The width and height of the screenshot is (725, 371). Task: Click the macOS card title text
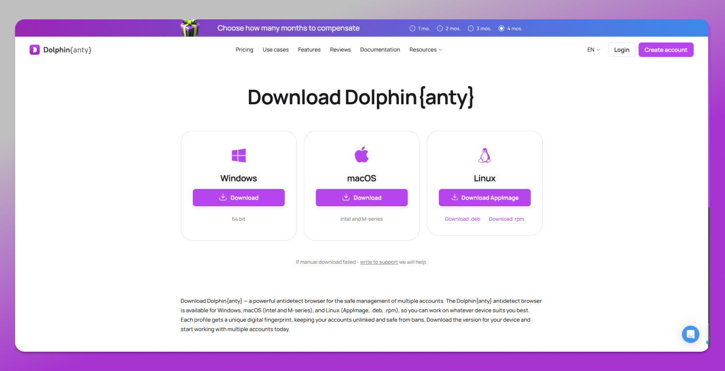point(362,178)
